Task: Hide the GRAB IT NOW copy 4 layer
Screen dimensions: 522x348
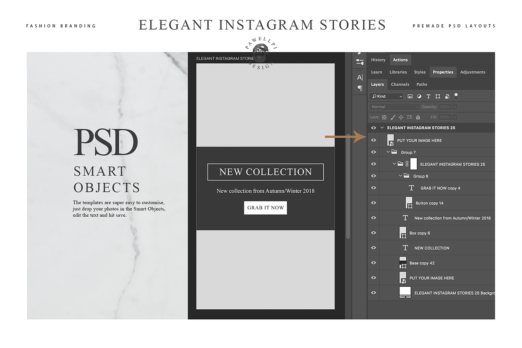Action: pos(373,188)
